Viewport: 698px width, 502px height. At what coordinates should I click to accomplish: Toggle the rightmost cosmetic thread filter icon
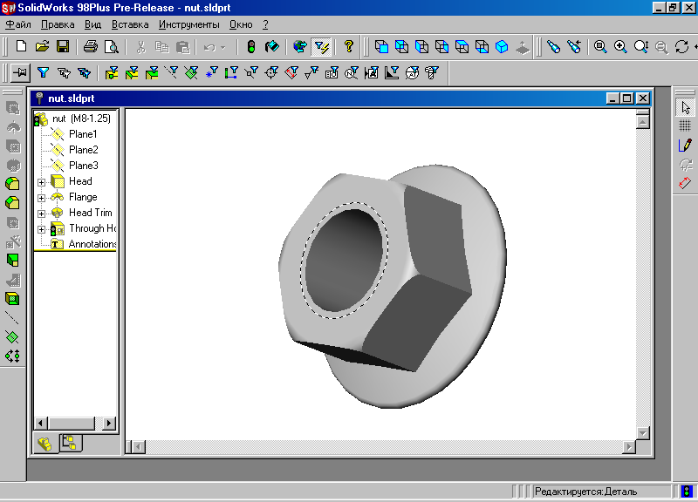pos(431,72)
